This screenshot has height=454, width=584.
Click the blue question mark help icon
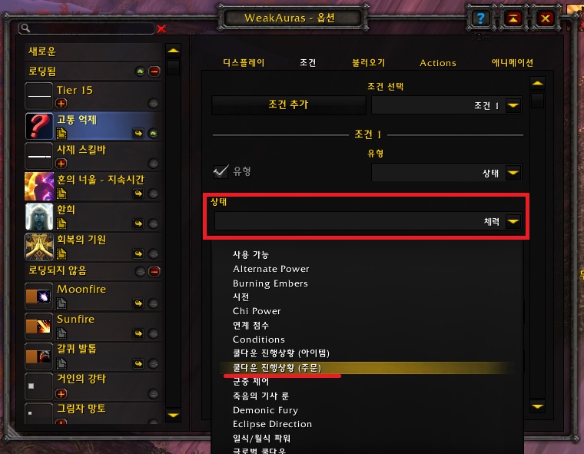click(x=481, y=18)
